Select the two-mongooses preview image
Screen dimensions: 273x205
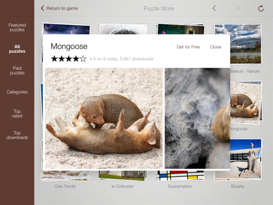(104, 118)
